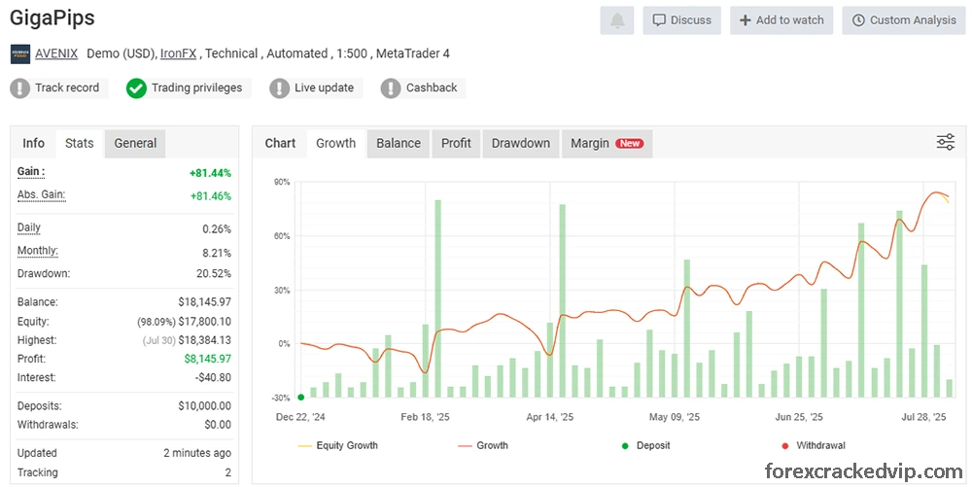
Task: Click the $8,145.97 profit value
Action: [208, 359]
